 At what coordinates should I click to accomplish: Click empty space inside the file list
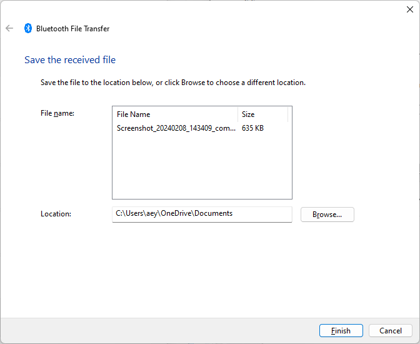point(202,166)
